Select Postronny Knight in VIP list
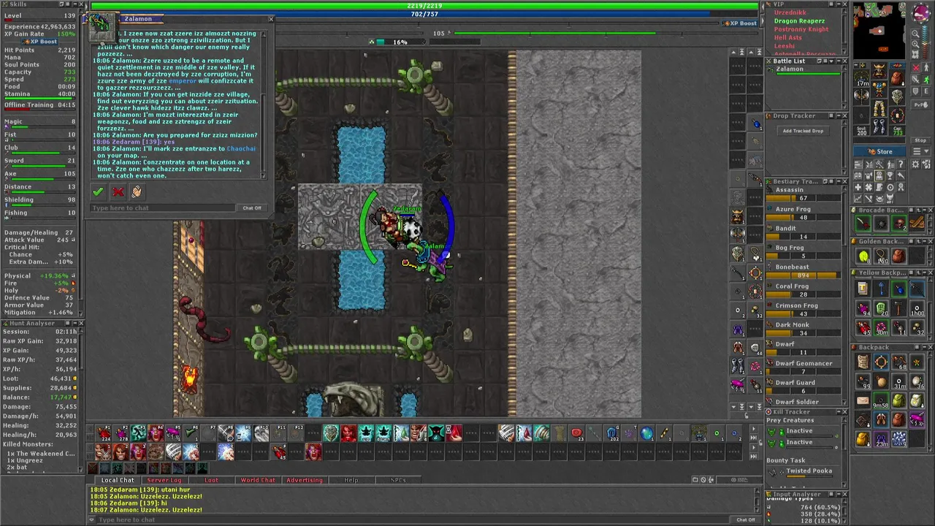Viewport: 935px width, 526px height. pyautogui.click(x=801, y=29)
